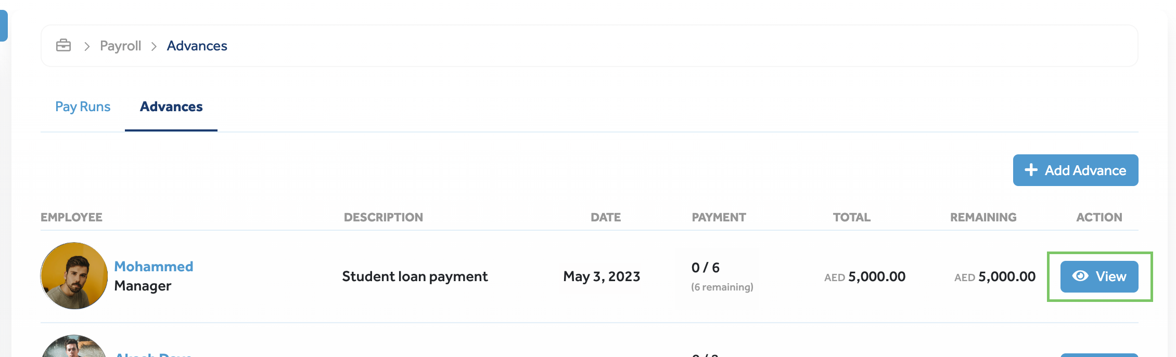Click the Description column header

(383, 217)
